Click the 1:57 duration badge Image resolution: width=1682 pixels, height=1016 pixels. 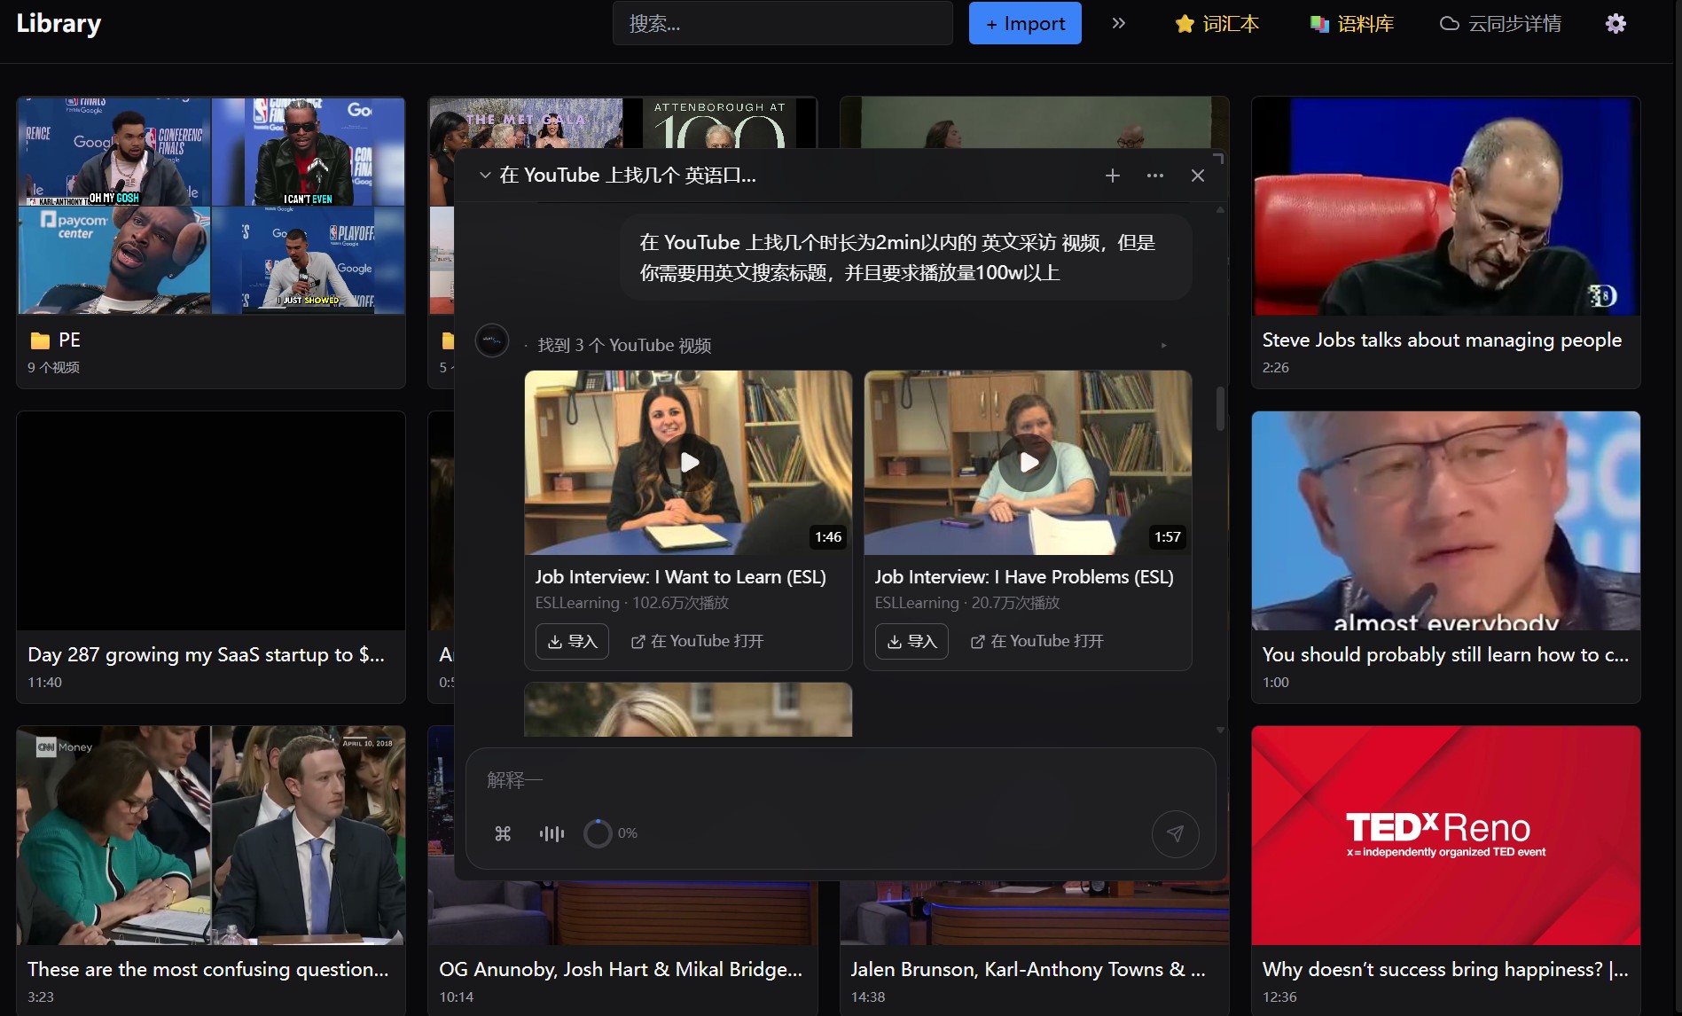(x=1167, y=537)
